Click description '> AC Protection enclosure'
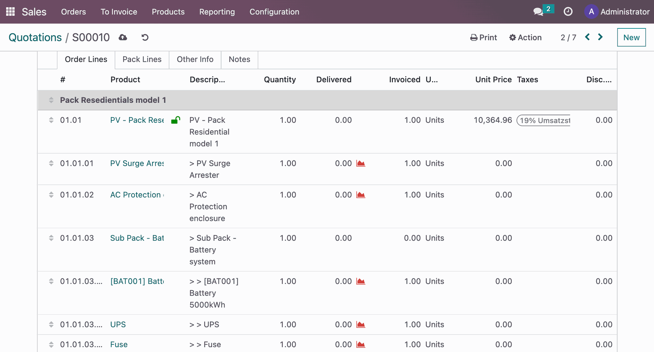This screenshot has width=654, height=352. [208, 206]
